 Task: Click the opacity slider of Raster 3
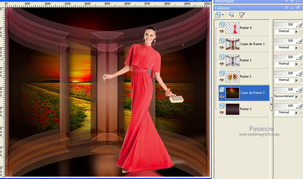pos(286,105)
